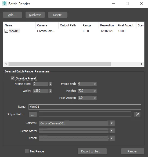Viewport: 148px width, 157px height.
Task: Increase Height with spinner up arrow
Action: click(x=95, y=90)
